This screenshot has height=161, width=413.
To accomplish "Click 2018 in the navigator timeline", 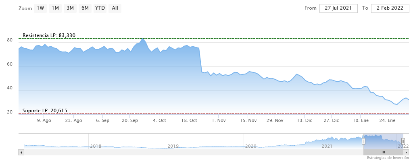I will tap(96, 146).
